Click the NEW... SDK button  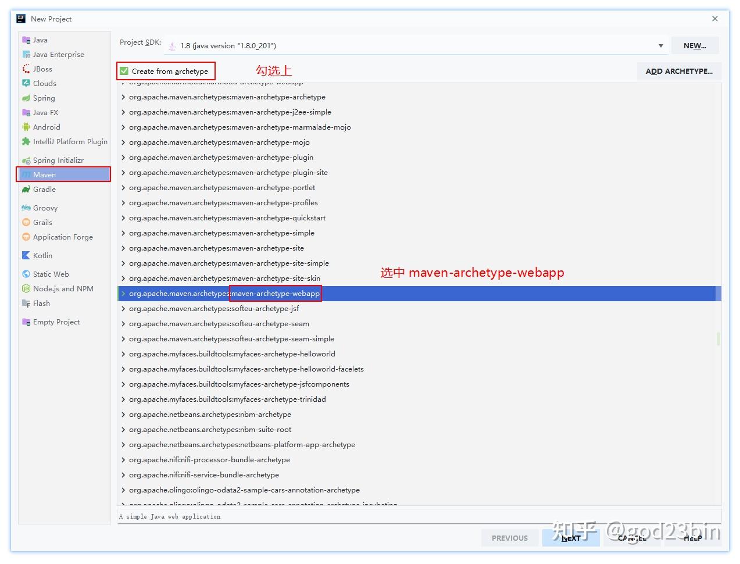point(695,45)
